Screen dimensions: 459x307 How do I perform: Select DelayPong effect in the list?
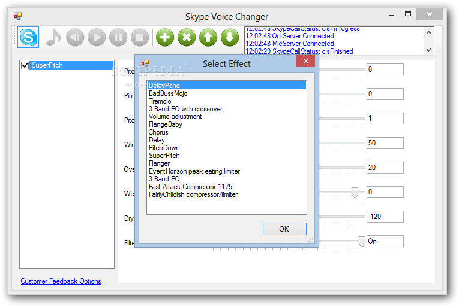point(227,86)
